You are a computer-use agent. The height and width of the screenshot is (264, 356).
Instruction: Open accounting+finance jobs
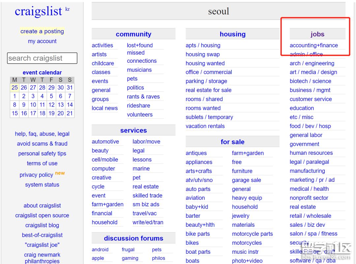point(314,45)
